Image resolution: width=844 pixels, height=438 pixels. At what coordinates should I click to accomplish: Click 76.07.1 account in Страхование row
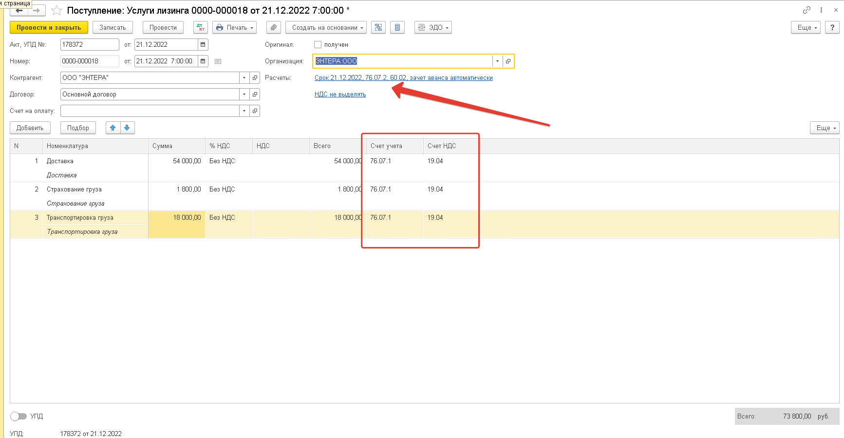point(380,190)
